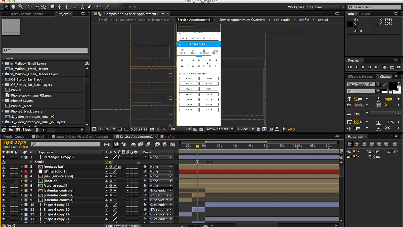Select the Hand tool
The image size is (403, 227).
click(x=13, y=7)
